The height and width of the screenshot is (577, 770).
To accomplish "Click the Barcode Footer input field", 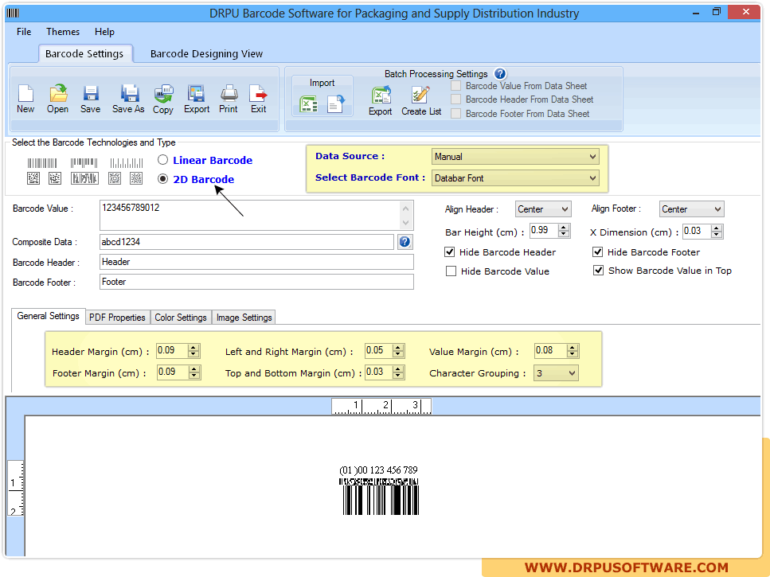I will 256,282.
